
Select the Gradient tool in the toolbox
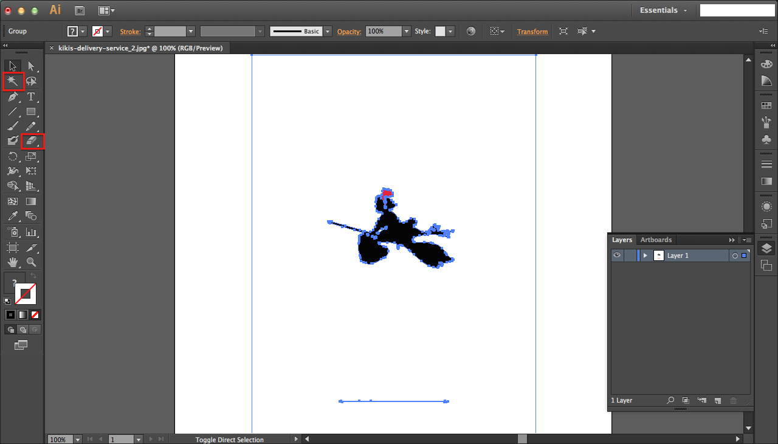pyautogui.click(x=31, y=201)
